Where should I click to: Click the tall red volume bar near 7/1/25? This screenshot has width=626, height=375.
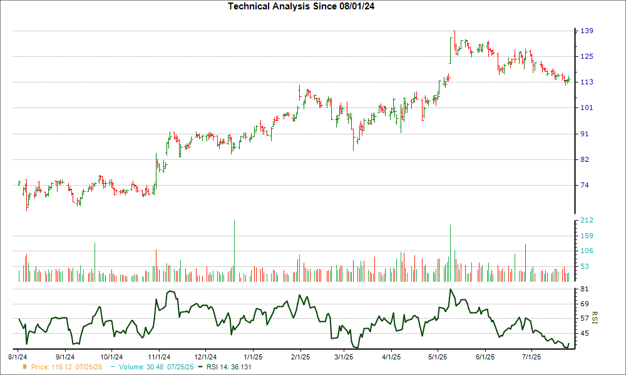coord(525,263)
